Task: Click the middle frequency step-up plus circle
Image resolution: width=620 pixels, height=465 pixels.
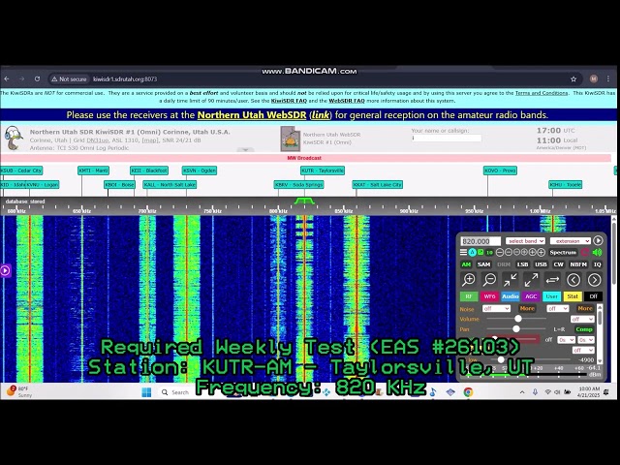Action: pos(533,252)
